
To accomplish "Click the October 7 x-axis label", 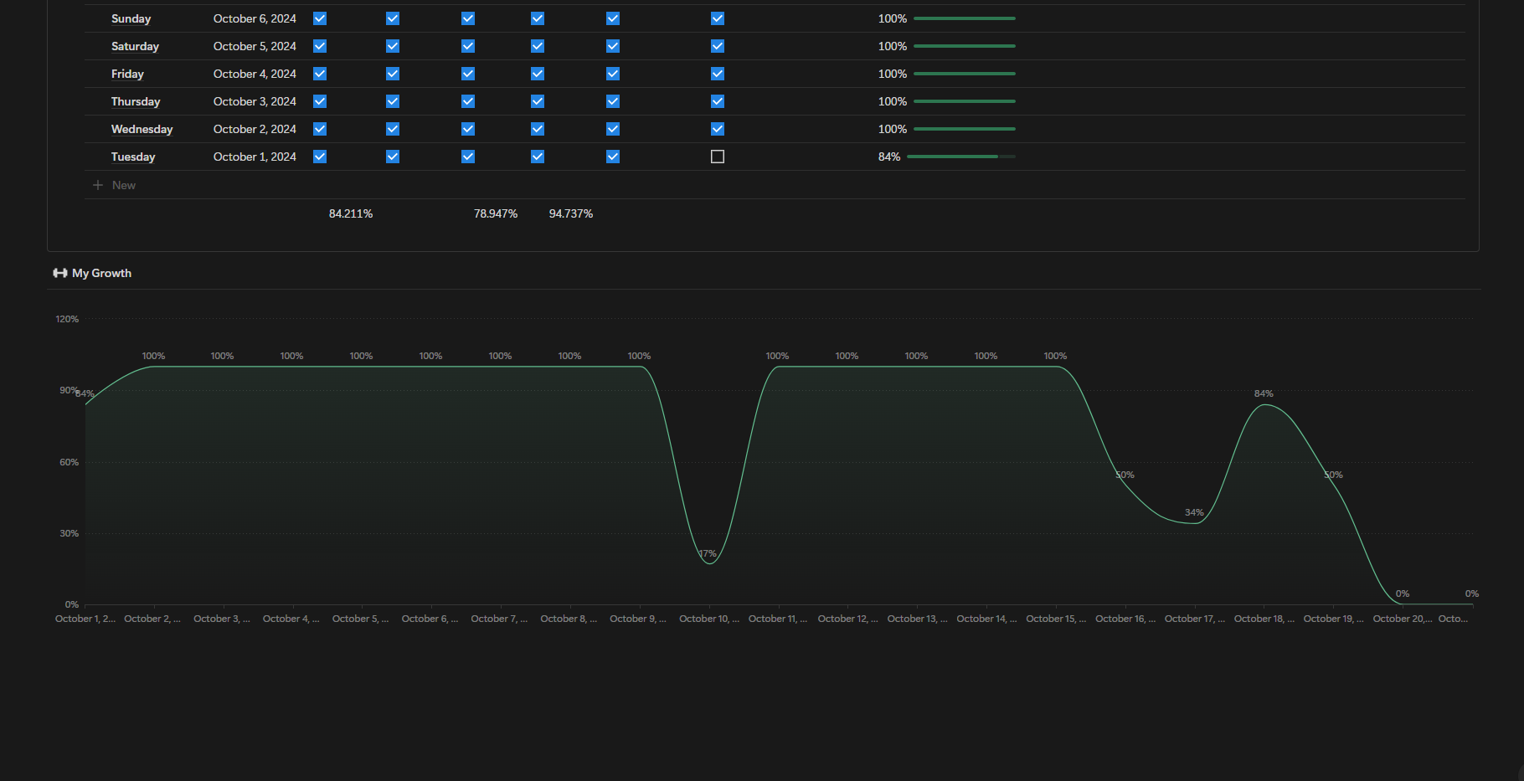I will [x=499, y=619].
